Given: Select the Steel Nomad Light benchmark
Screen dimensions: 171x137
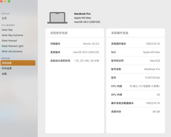Looking at the screenshot, I should coord(13,46).
